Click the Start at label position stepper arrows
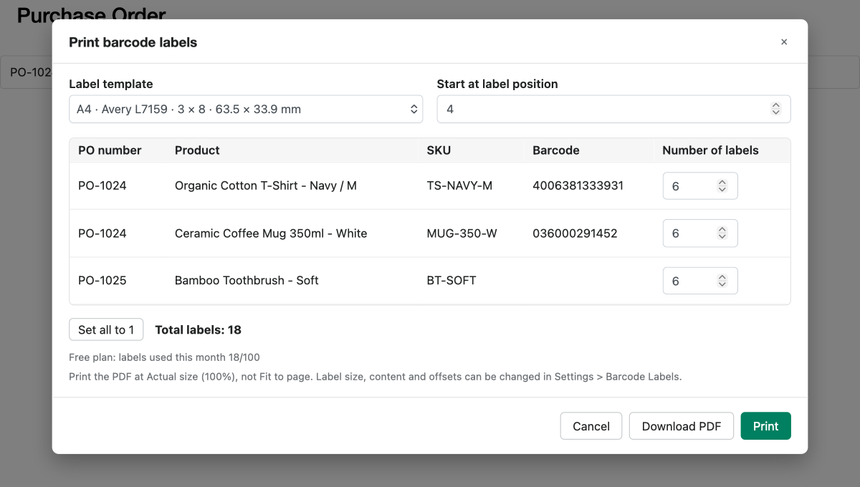860x487 pixels. [x=775, y=110]
